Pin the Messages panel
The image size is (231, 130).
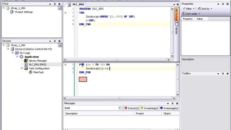(173, 104)
